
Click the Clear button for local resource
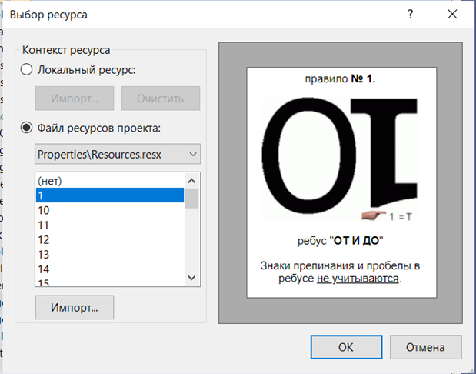pos(160,99)
